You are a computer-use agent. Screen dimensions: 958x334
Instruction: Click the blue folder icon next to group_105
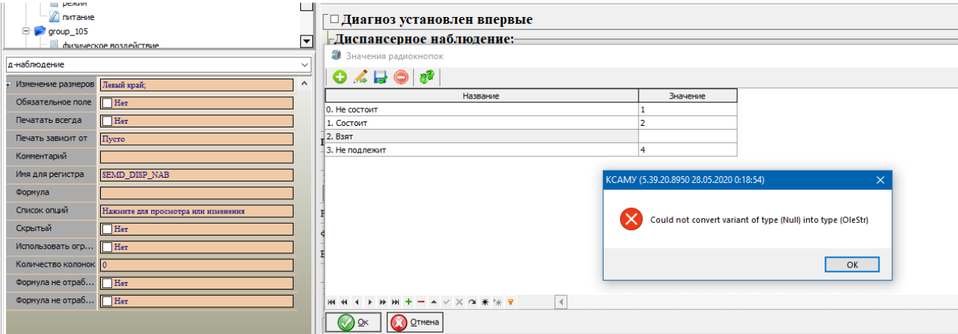pos(39,31)
